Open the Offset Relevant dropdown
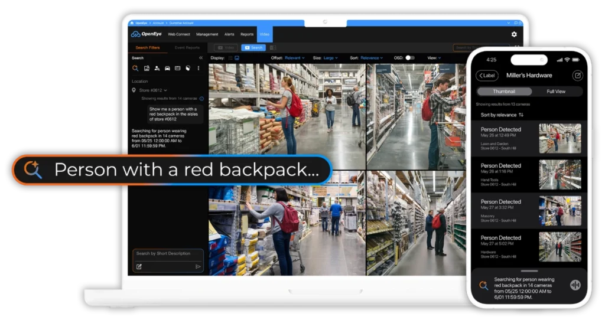The image size is (605, 323). (x=295, y=58)
